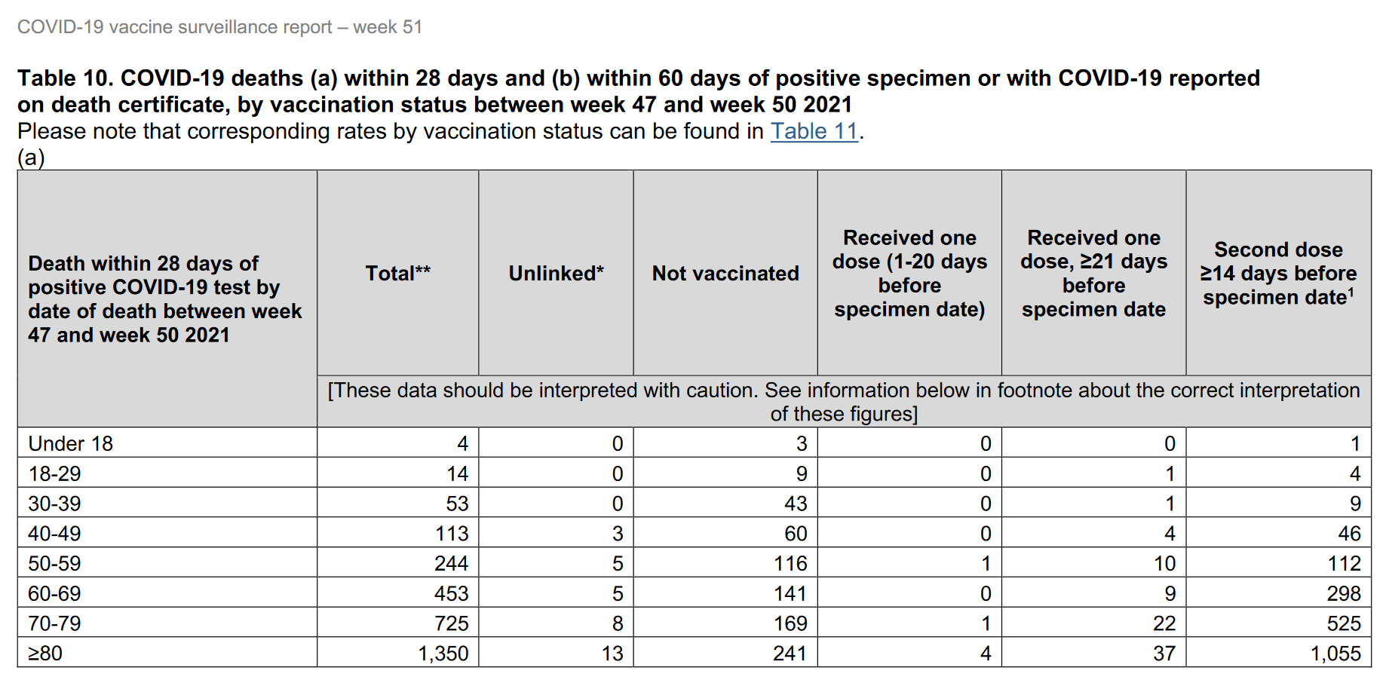Click the 'Received one dose (1-20 days' header
Viewport: 1389px width, 683px height.
pyautogui.click(x=909, y=273)
